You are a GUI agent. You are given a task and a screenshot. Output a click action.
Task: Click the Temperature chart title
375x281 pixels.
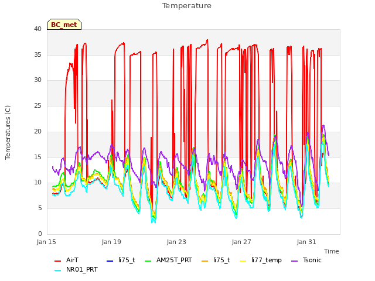pyautogui.click(x=187, y=6)
